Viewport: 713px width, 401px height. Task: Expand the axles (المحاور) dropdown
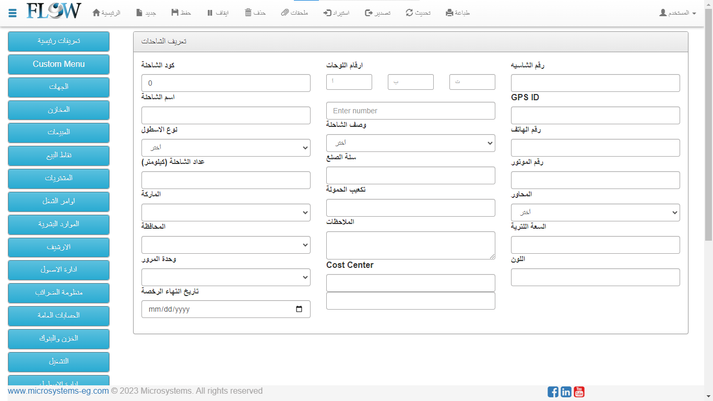click(595, 213)
